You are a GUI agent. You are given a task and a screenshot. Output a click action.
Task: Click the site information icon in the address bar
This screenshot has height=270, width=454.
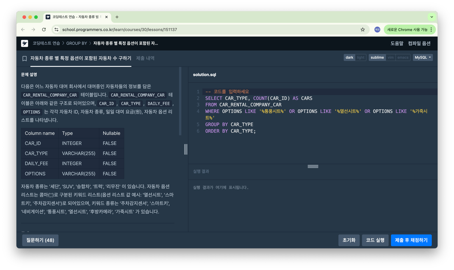[56, 30]
